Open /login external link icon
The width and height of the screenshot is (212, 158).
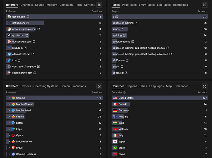coord(122,67)
